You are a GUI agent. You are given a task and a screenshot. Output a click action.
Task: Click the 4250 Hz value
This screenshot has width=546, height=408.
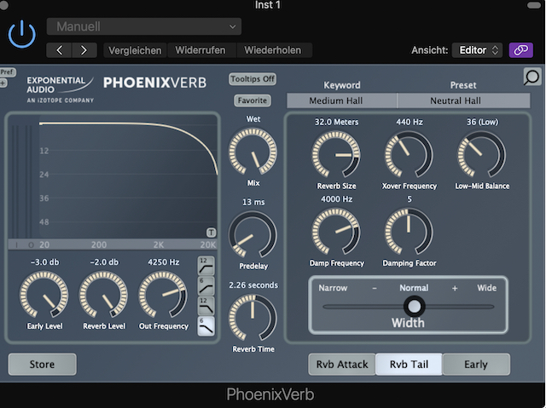coord(163,262)
